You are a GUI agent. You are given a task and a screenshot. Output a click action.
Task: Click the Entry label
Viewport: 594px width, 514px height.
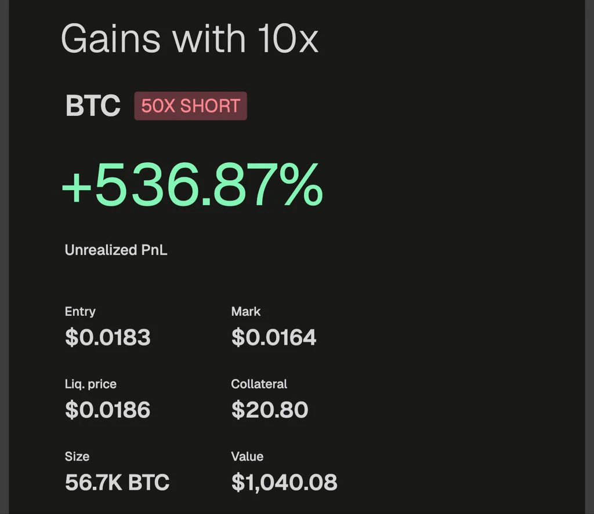80,312
